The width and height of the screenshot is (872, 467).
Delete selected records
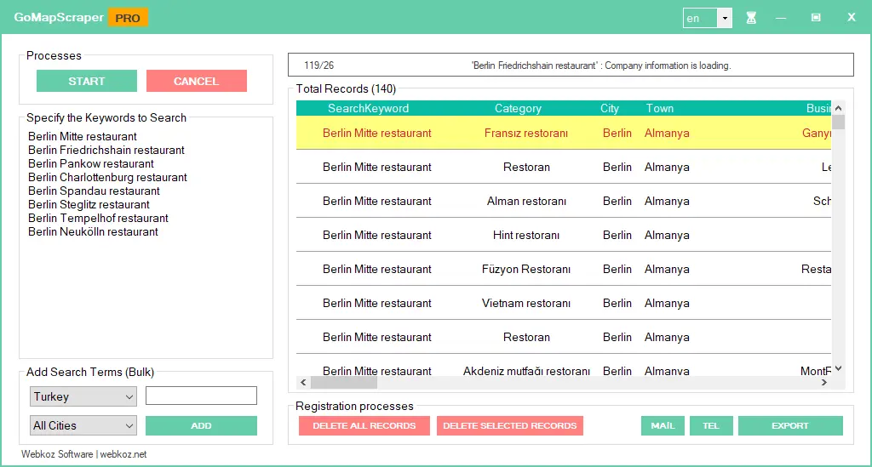tap(510, 425)
